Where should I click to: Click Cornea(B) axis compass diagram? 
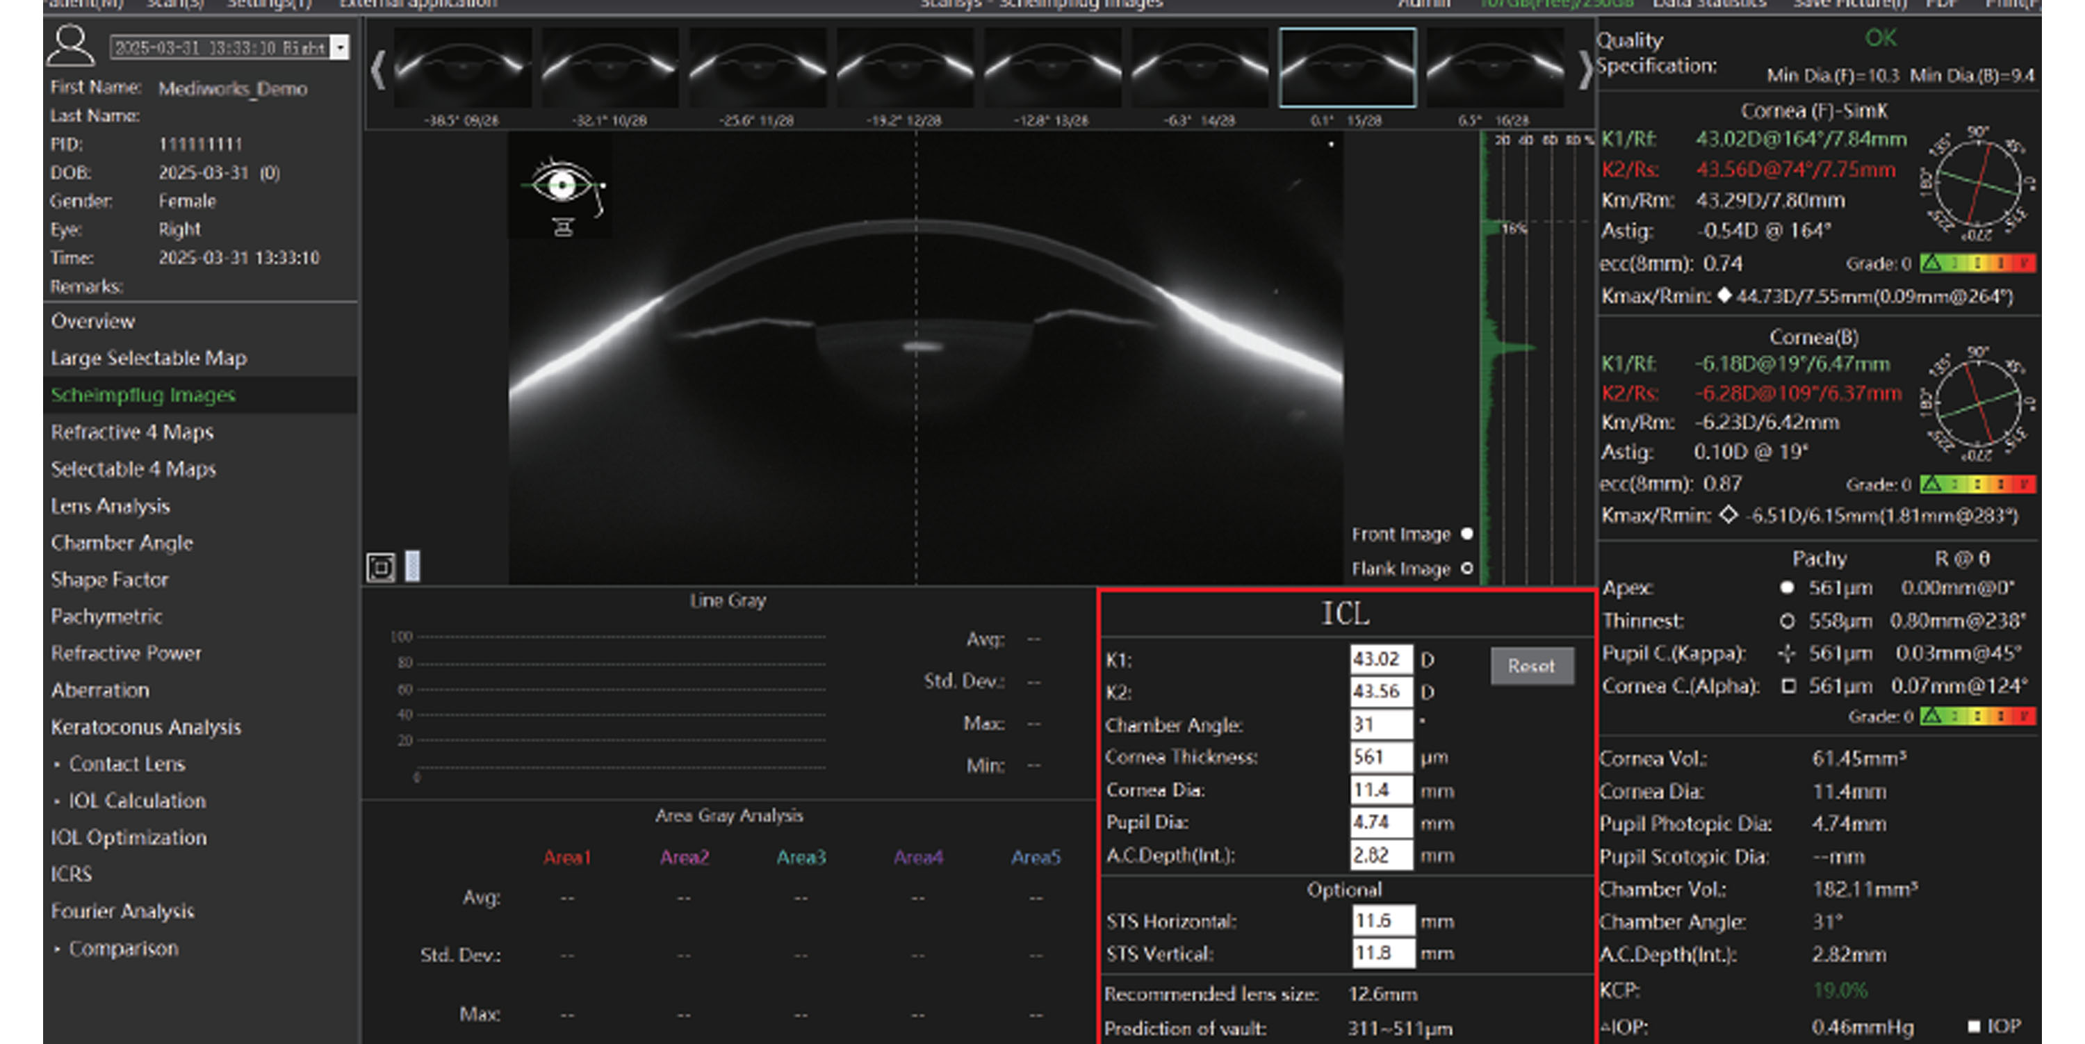coord(1978,405)
